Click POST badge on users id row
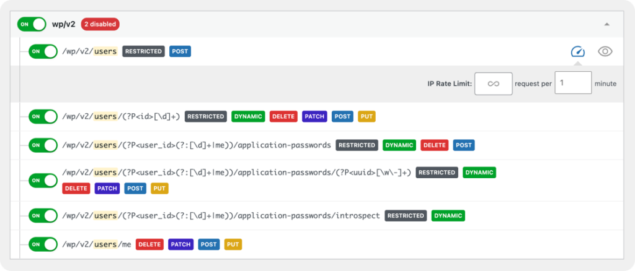The image size is (635, 271). point(342,116)
